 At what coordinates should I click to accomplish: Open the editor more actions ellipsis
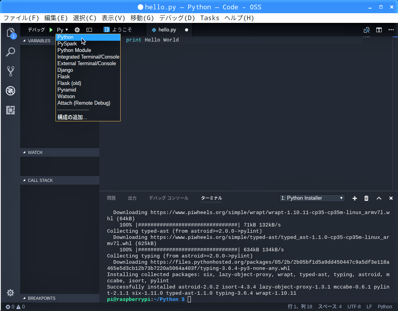click(x=391, y=30)
